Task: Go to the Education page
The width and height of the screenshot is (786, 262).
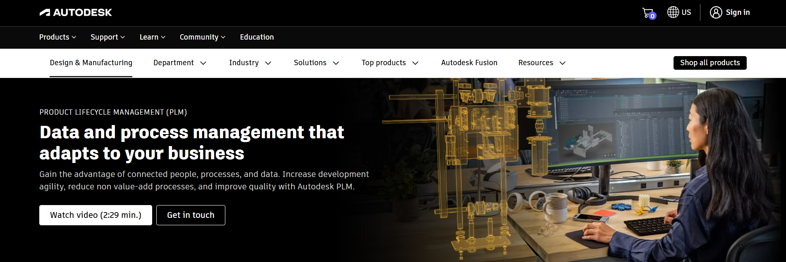Action: [x=257, y=37]
